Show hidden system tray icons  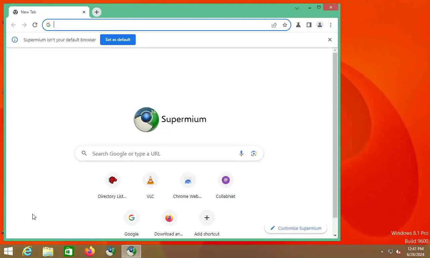[382, 252]
